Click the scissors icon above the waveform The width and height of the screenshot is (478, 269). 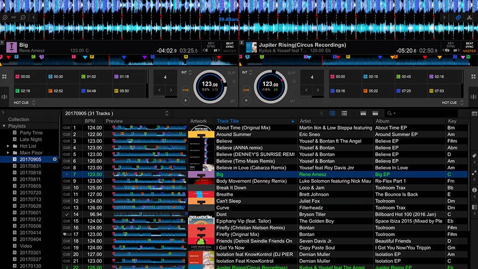point(469,18)
